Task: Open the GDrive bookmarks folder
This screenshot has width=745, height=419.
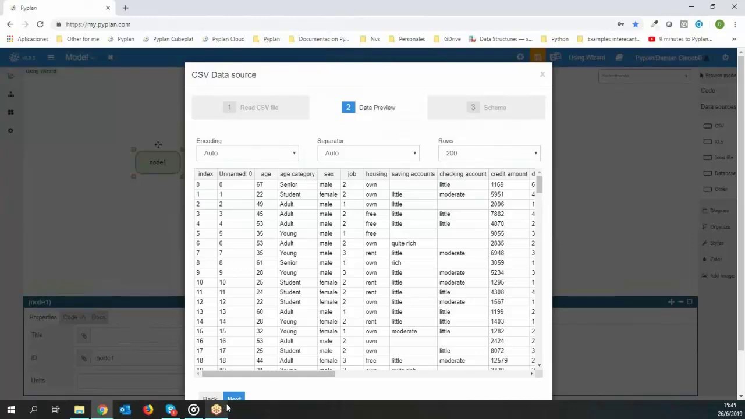Action: click(x=447, y=39)
